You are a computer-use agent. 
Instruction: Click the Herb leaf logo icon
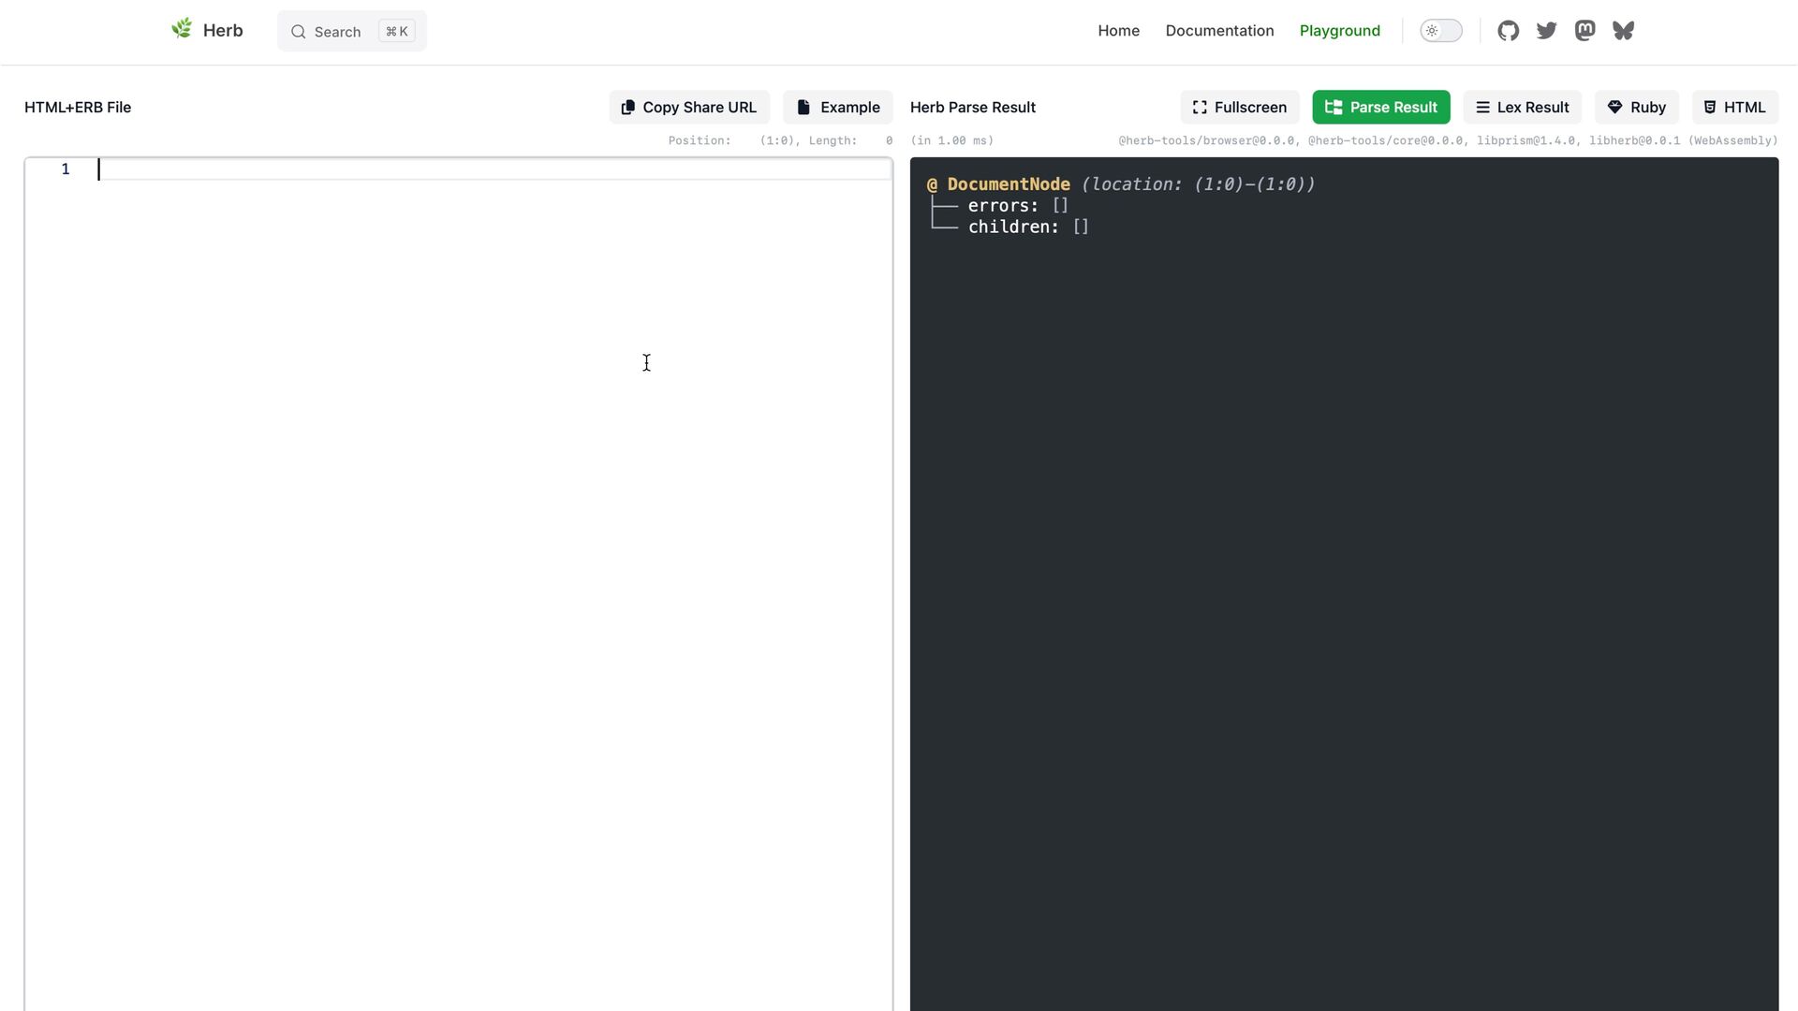182,29
